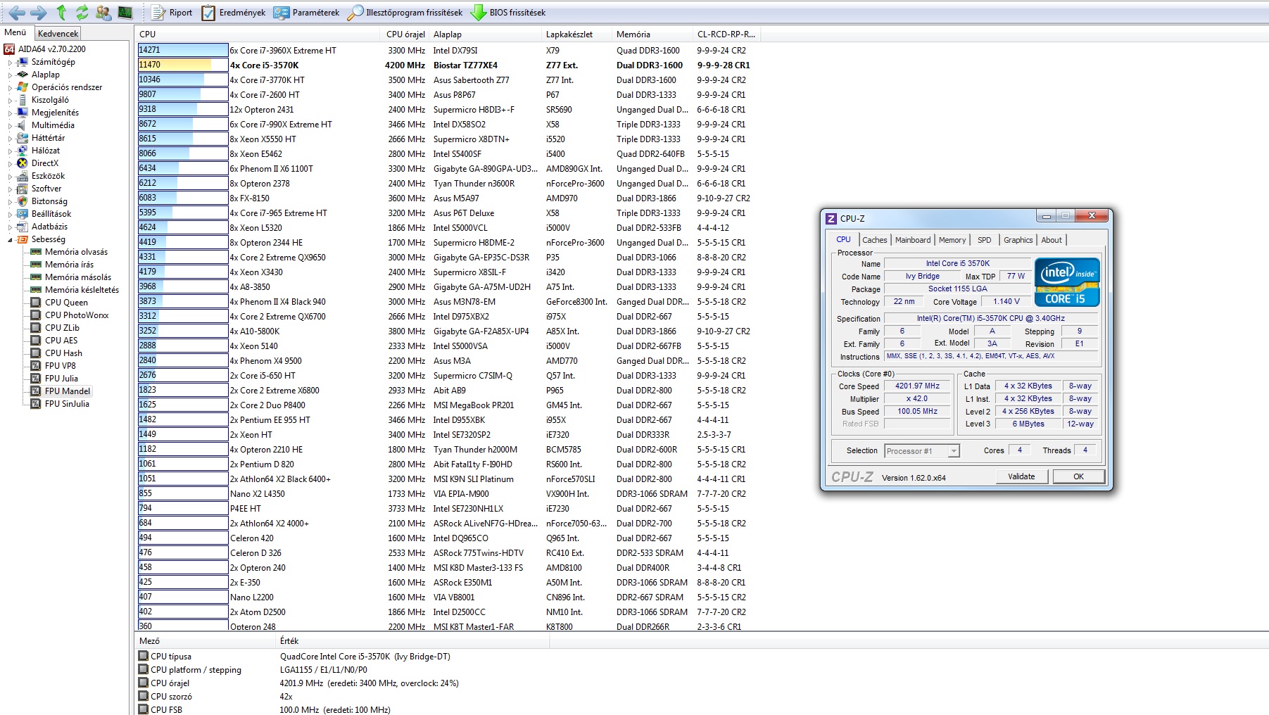Switch to the Kedvencek tab
The height and width of the screenshot is (715, 1269).
tap(58, 33)
